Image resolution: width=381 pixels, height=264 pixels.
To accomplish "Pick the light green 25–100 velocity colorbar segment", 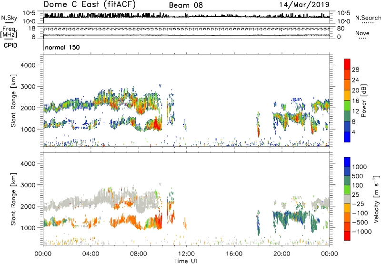I will 347,190.
